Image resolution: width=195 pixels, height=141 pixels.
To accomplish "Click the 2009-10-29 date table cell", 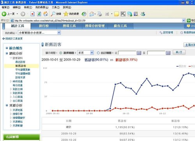I will [69, 134].
